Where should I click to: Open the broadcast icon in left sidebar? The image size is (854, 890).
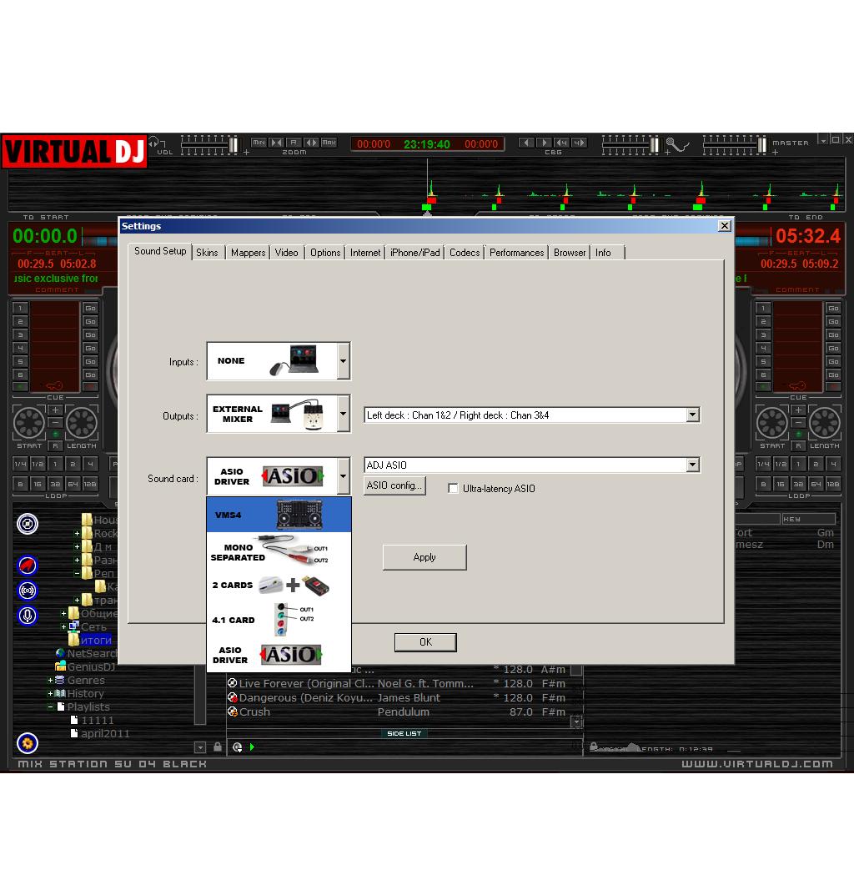click(28, 591)
